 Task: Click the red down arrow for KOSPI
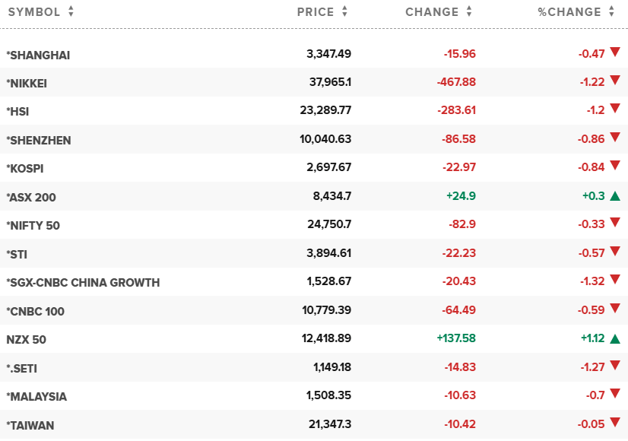pyautogui.click(x=614, y=167)
